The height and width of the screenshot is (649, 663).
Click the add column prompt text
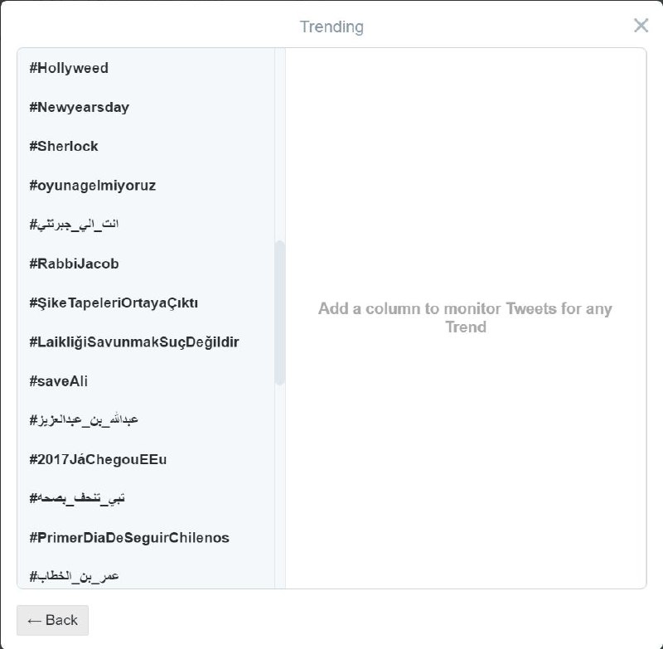[467, 318]
